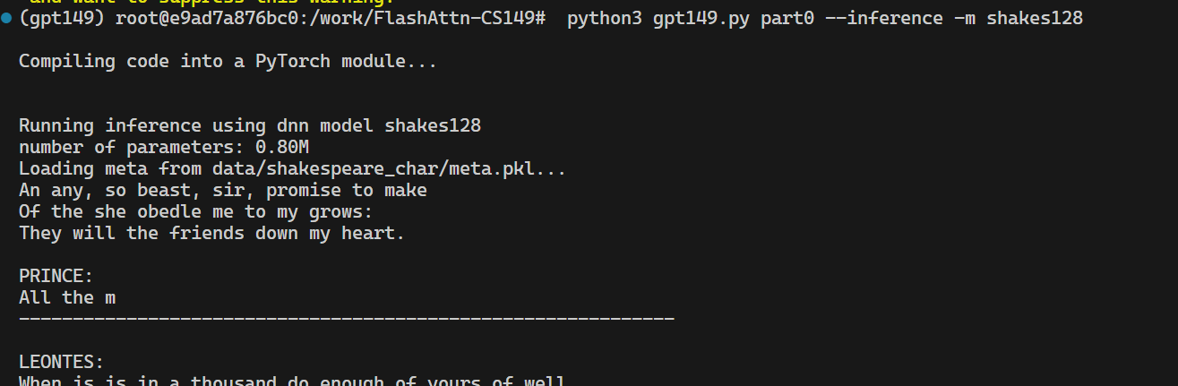This screenshot has width=1178, height=386.
Task: Click the 'LEONTES:' speaker label
Action: (x=62, y=363)
